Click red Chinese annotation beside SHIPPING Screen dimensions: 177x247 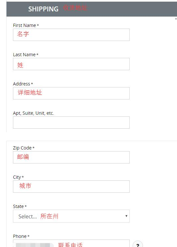[x=75, y=7]
